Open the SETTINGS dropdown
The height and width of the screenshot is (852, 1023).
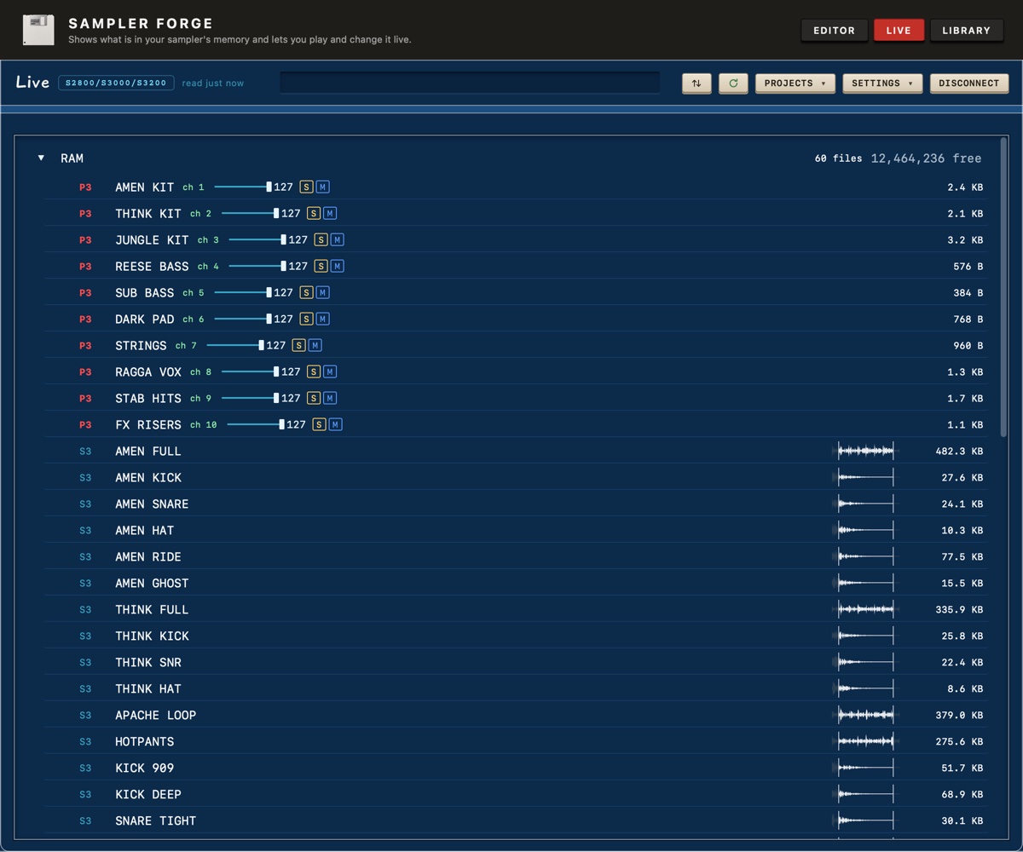[882, 83]
